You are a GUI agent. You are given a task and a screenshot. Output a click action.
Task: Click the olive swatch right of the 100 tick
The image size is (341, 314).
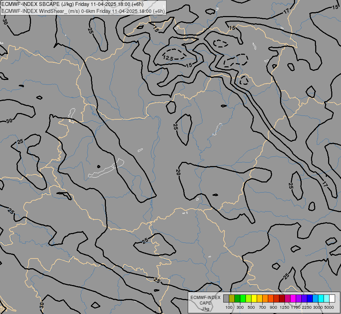(x=232, y=298)
